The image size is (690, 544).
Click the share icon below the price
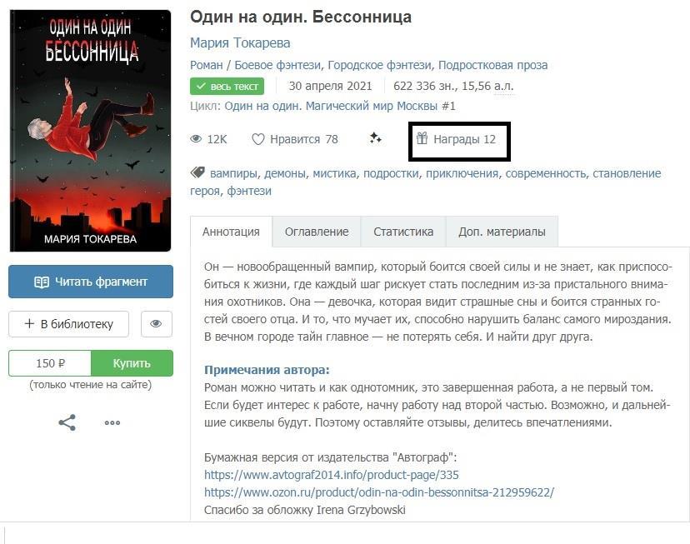click(x=67, y=422)
